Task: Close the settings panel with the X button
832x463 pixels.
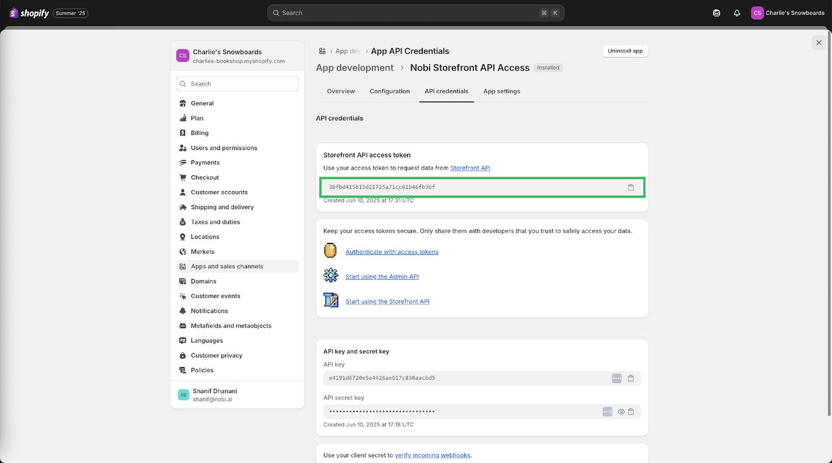Action: pos(819,43)
